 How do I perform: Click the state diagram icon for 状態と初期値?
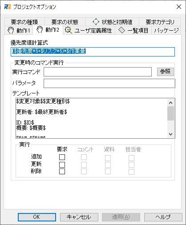click(x=96, y=22)
